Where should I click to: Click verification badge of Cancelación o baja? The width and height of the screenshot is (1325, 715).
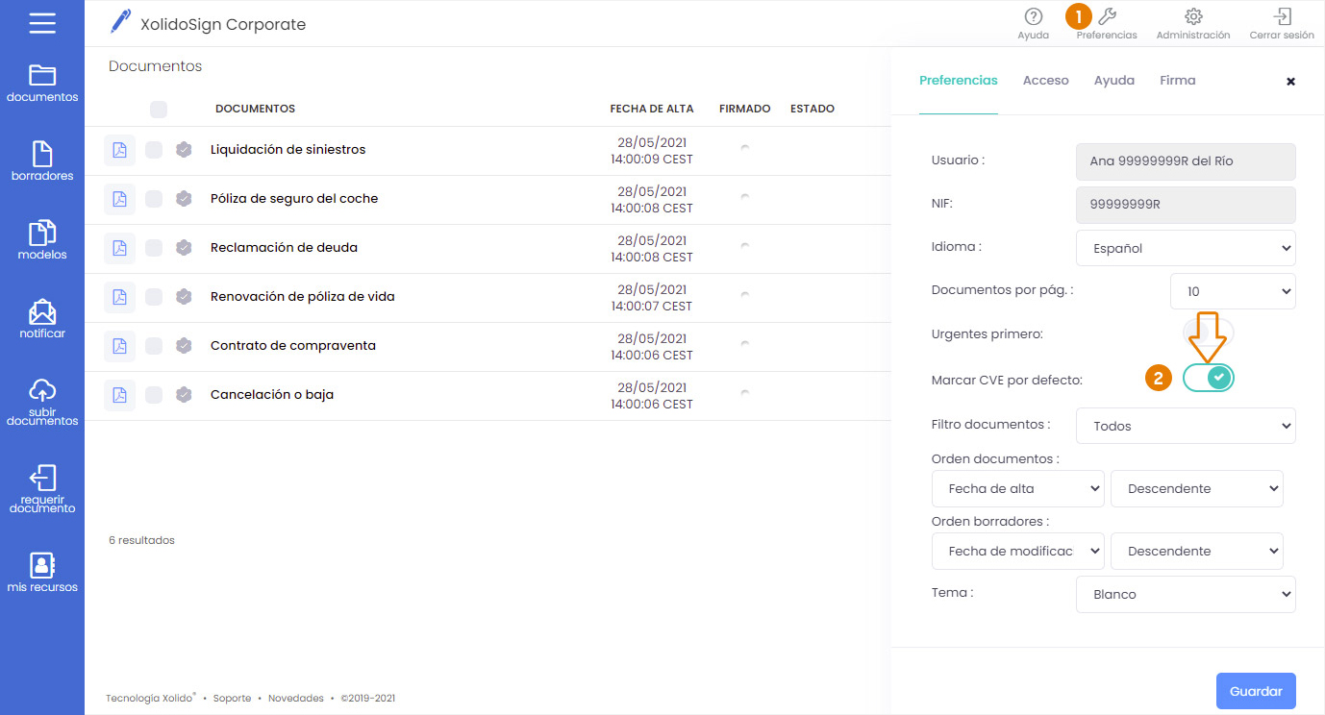tap(184, 395)
